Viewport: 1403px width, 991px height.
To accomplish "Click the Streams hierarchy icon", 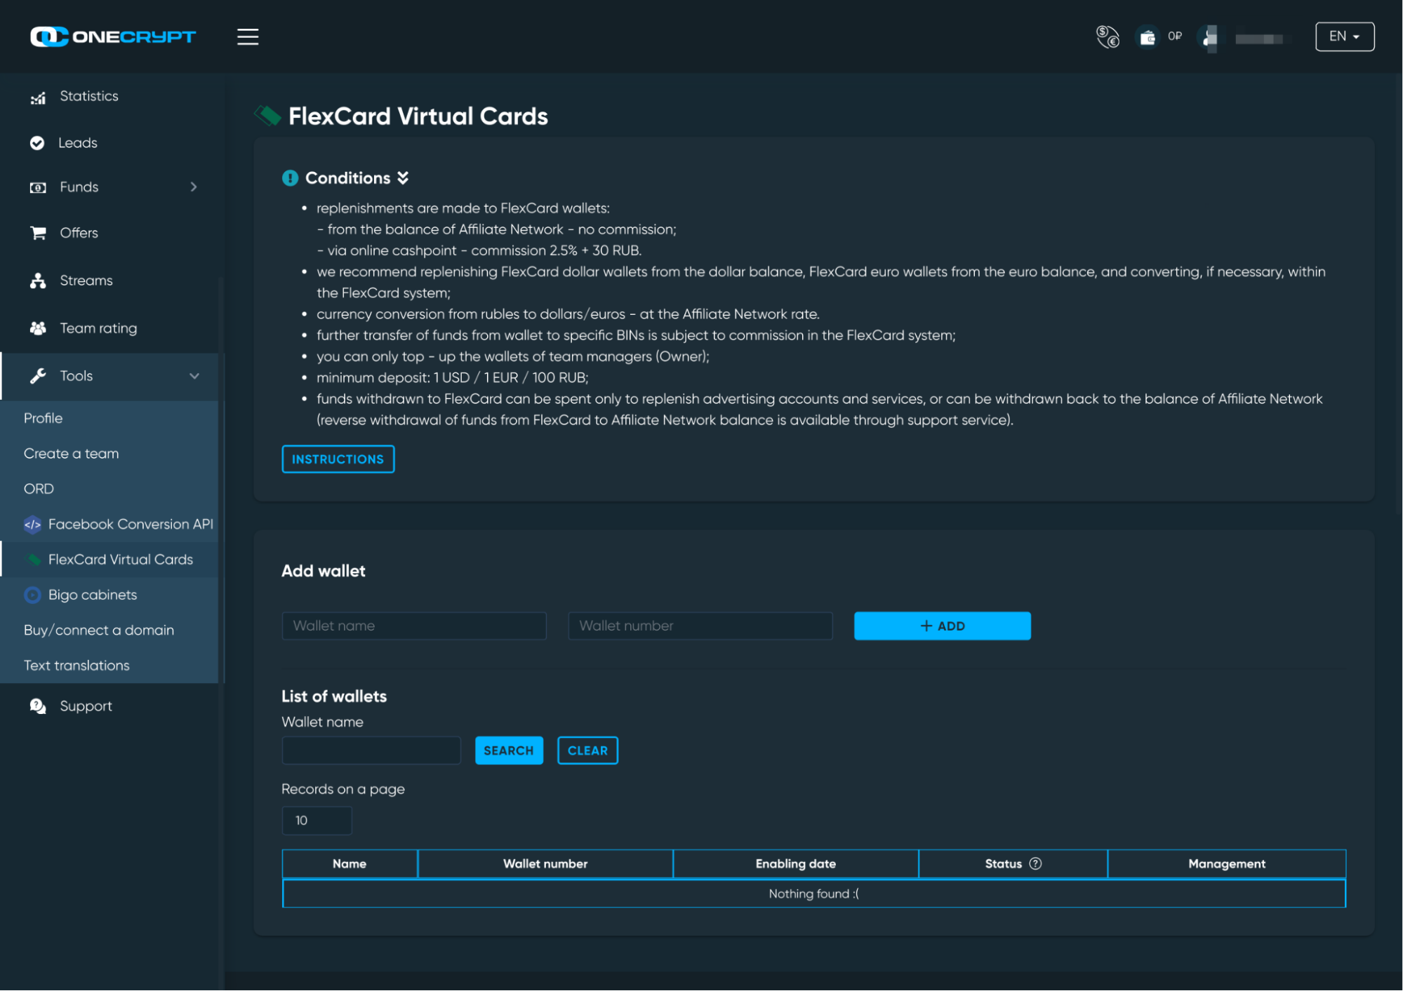I will tap(38, 281).
